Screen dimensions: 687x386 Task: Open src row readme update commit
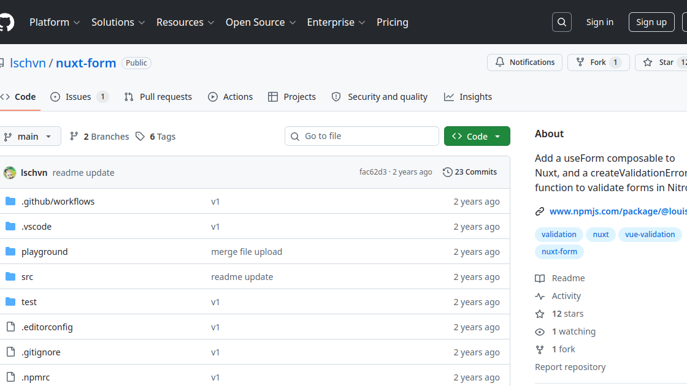(x=242, y=277)
